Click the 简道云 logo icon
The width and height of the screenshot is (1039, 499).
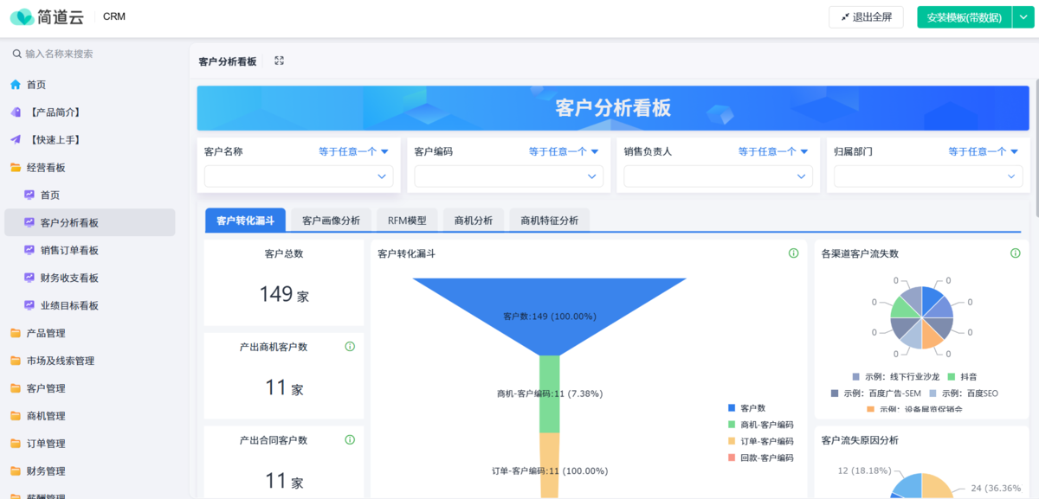pos(24,16)
